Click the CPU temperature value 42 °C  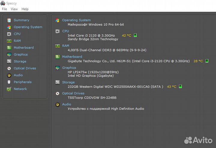(127, 35)
